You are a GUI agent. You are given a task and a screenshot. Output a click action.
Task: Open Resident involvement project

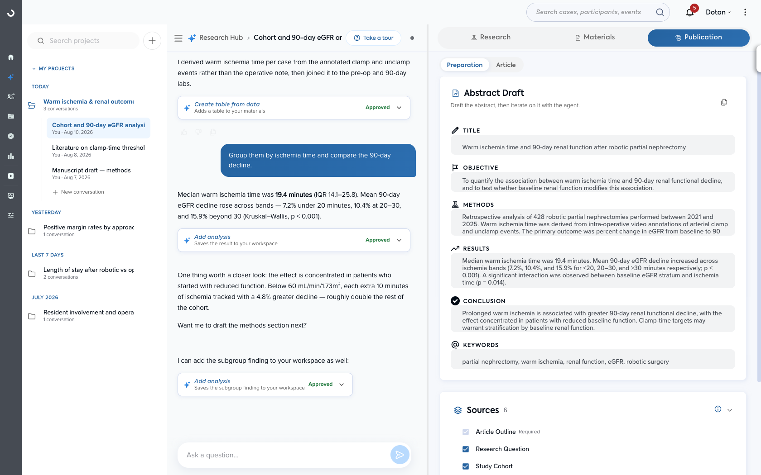pyautogui.click(x=89, y=316)
